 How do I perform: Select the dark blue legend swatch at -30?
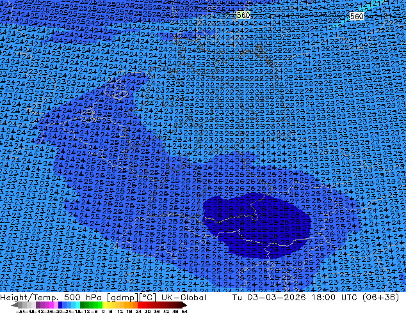(x=60, y=305)
